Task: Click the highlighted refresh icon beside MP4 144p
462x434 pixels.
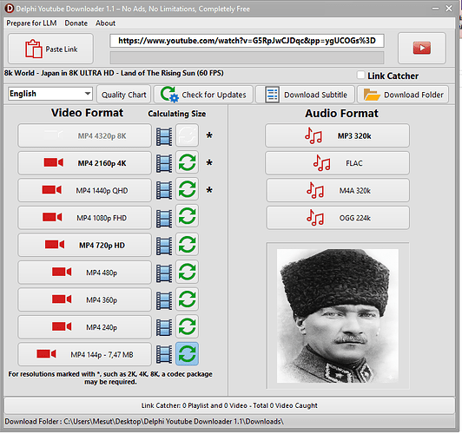Action: tap(187, 353)
